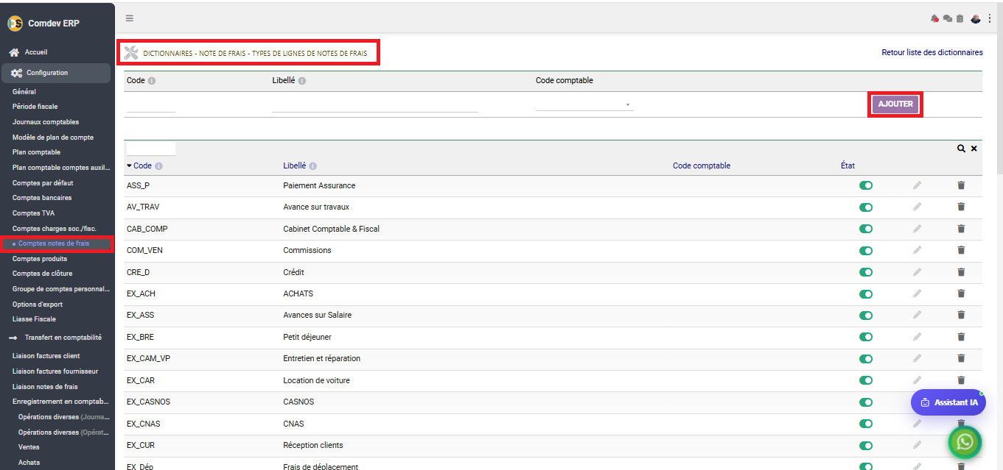
Task: Open the user avatar profile menu
Action: pos(976,18)
